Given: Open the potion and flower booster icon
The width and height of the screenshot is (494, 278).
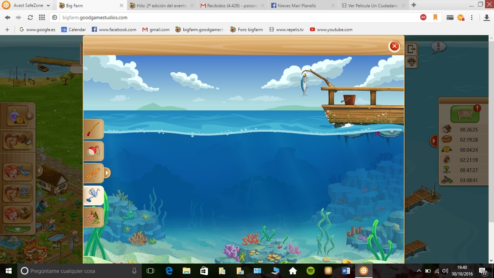Looking at the screenshot, I should [x=17, y=116].
